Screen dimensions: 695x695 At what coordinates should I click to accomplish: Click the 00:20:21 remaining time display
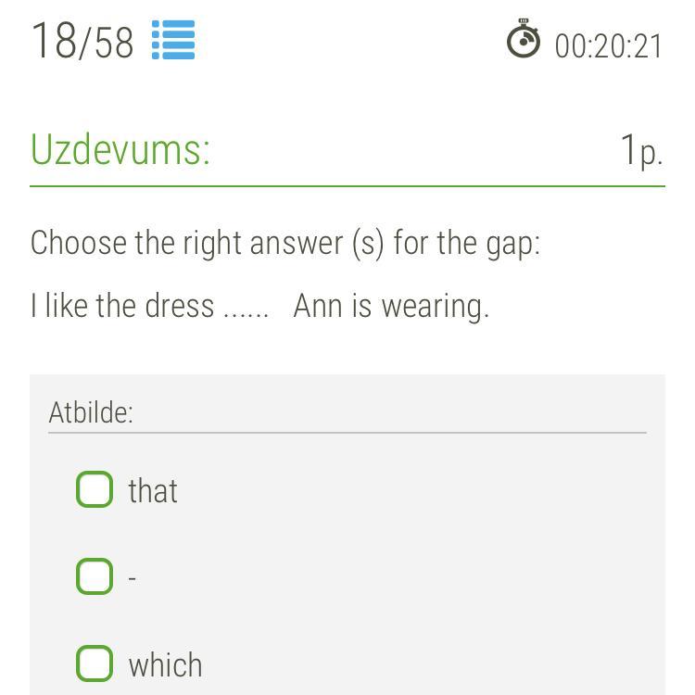pos(609,46)
